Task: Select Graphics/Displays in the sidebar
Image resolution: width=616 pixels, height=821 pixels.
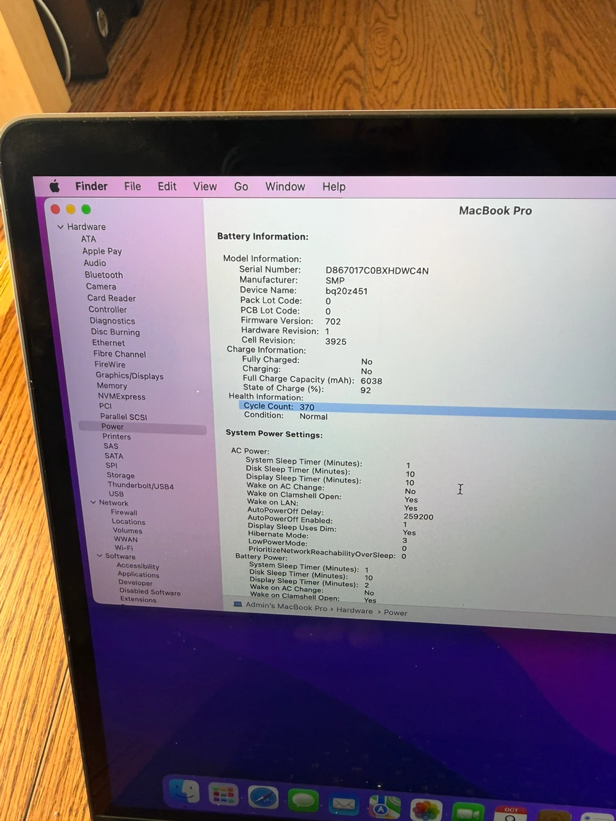Action: point(129,376)
